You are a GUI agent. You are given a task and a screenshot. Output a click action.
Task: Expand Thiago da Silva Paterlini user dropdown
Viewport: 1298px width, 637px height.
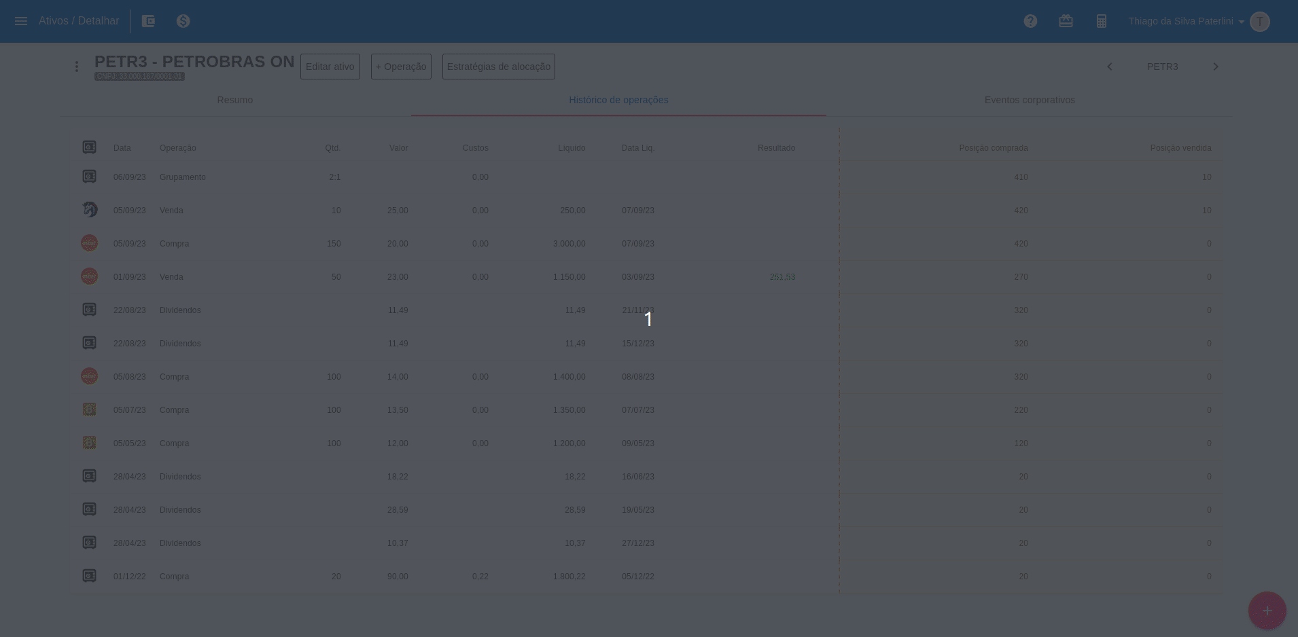coord(1187,22)
